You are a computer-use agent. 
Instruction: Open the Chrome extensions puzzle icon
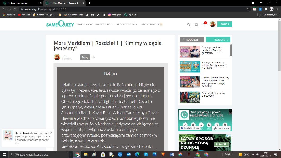[266, 9]
